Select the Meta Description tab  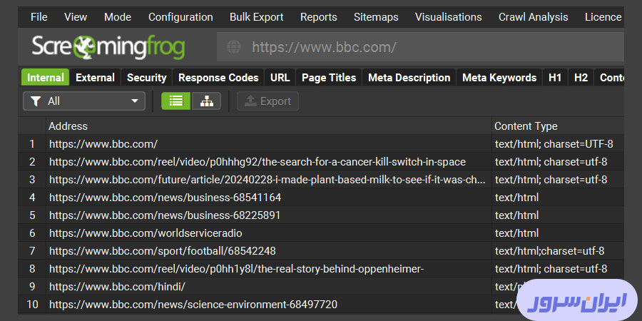[409, 78]
